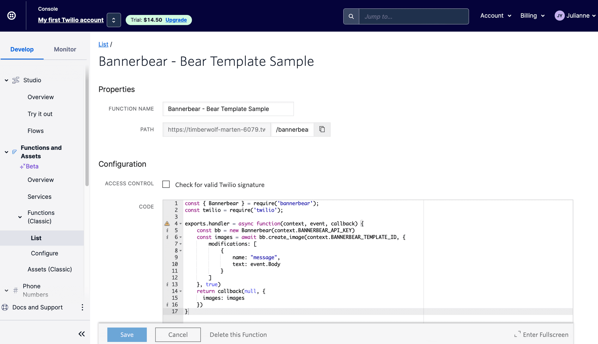Click the Cancel button
Viewport: 598px width, 344px height.
(178, 335)
